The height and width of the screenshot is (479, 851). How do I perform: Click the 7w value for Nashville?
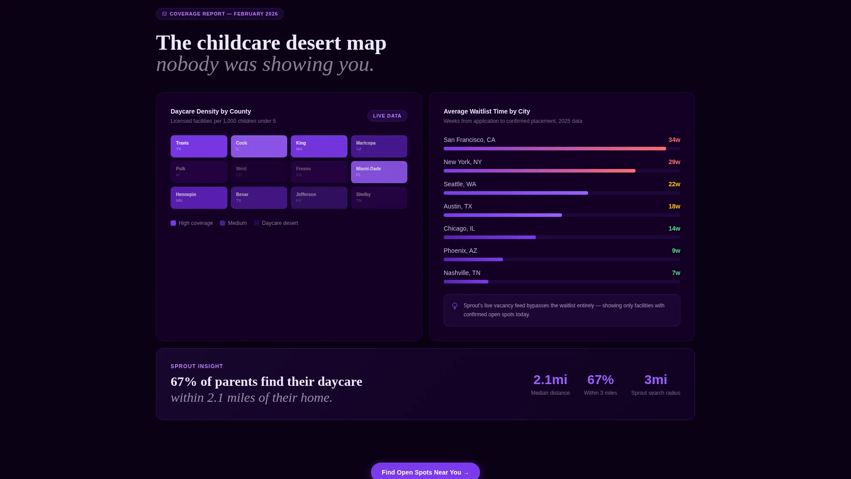pyautogui.click(x=676, y=273)
